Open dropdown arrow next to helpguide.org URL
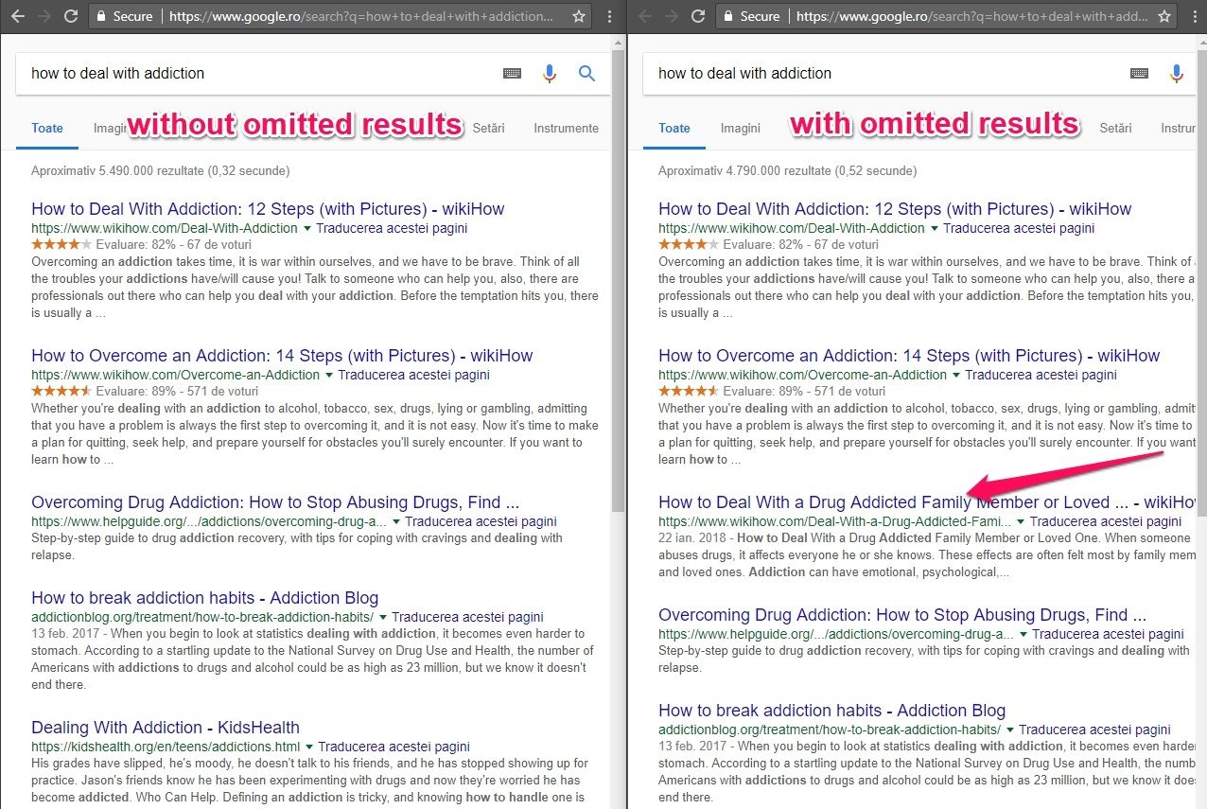The image size is (1207, 809). 396,521
